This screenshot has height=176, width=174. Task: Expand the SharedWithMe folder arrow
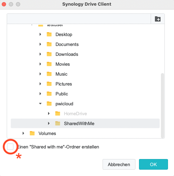pos(49,123)
